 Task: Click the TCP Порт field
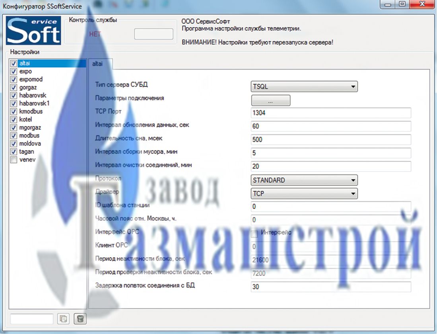pos(331,113)
